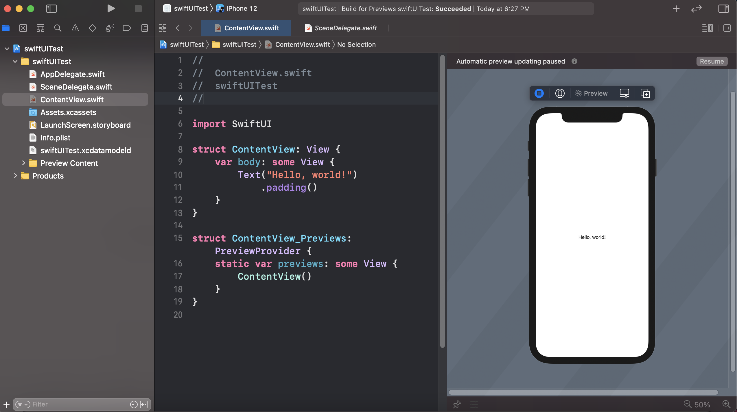Viewport: 737px width, 412px height.
Task: Open the editor options lines menu
Action: 707,28
